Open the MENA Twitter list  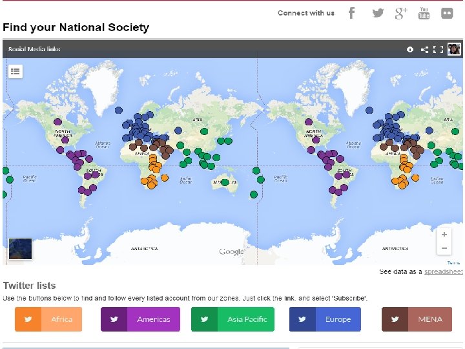[417, 319]
